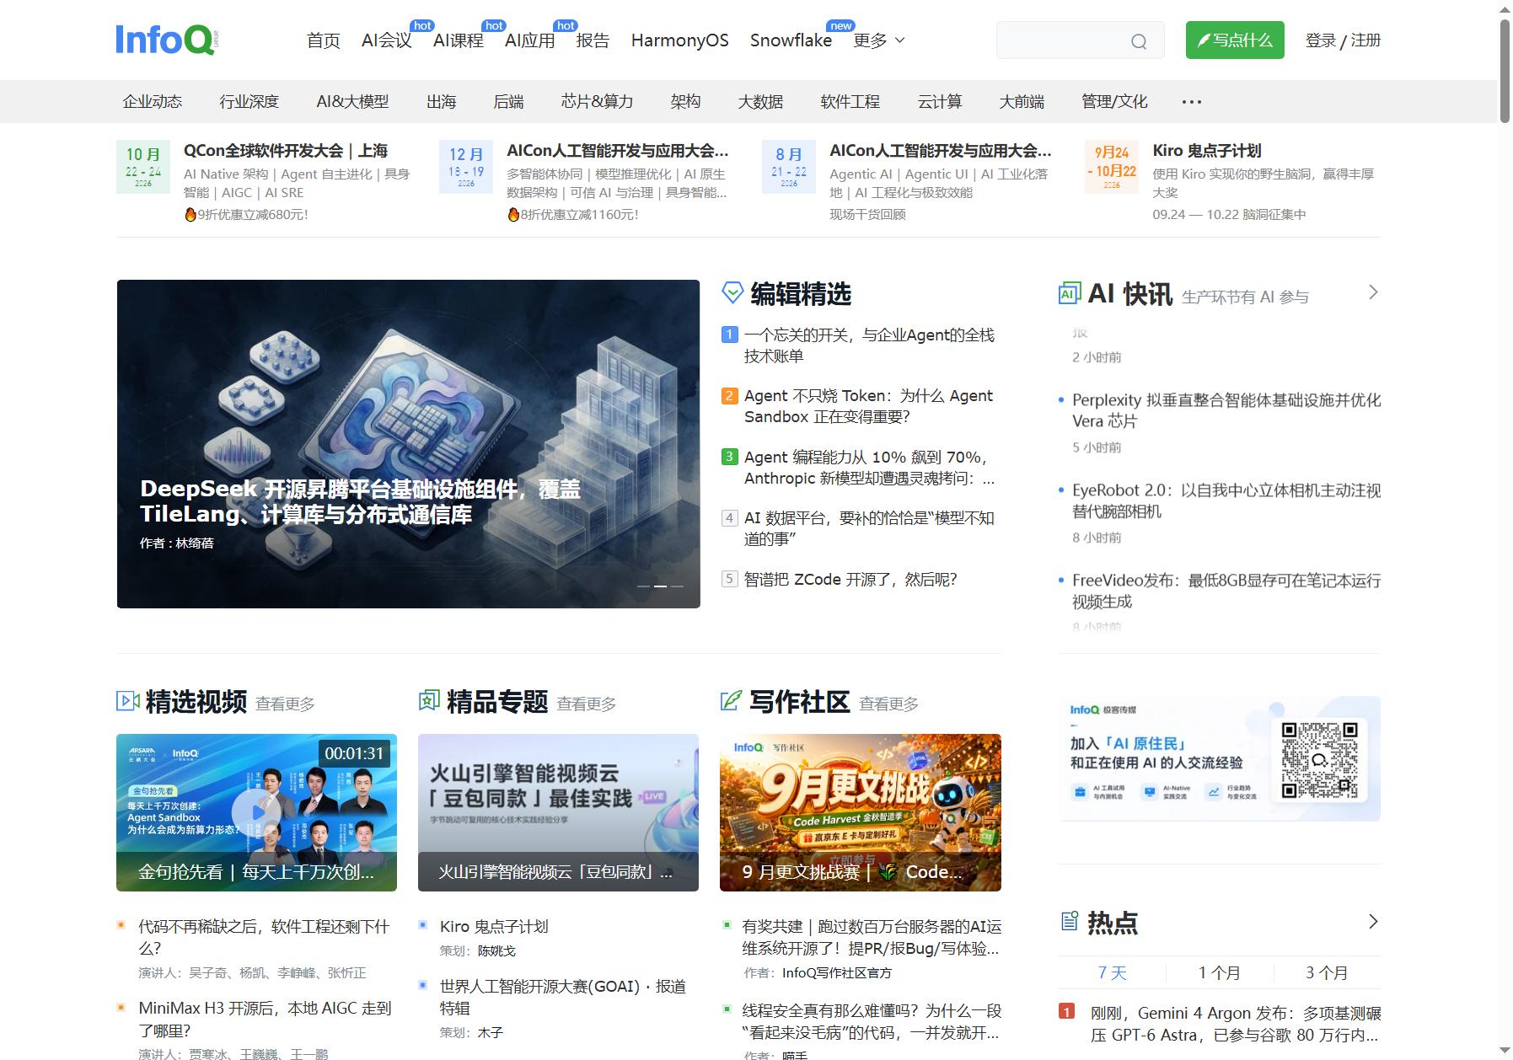This screenshot has height=1060, width=1513.
Task: Open the Snowflake nav item
Action: [x=791, y=40]
